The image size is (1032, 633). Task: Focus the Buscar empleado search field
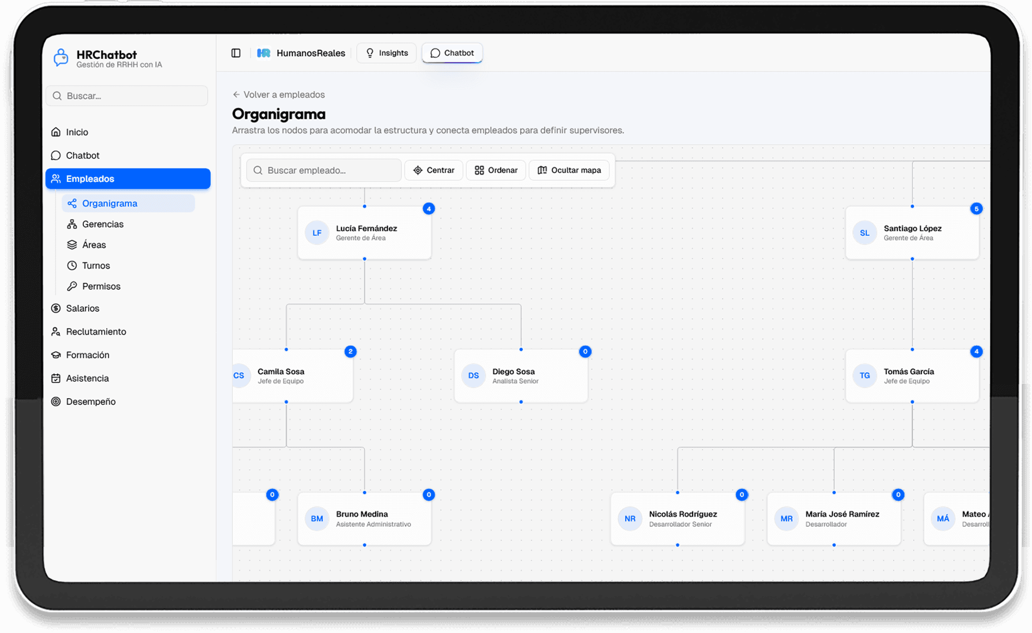tap(324, 170)
